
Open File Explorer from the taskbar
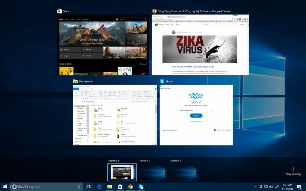[x=110, y=187]
